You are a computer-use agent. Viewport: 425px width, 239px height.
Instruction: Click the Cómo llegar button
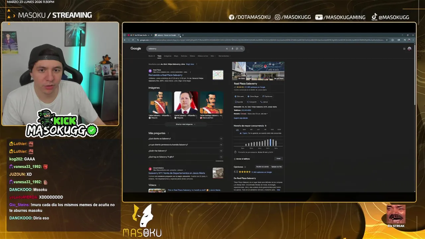253,96
